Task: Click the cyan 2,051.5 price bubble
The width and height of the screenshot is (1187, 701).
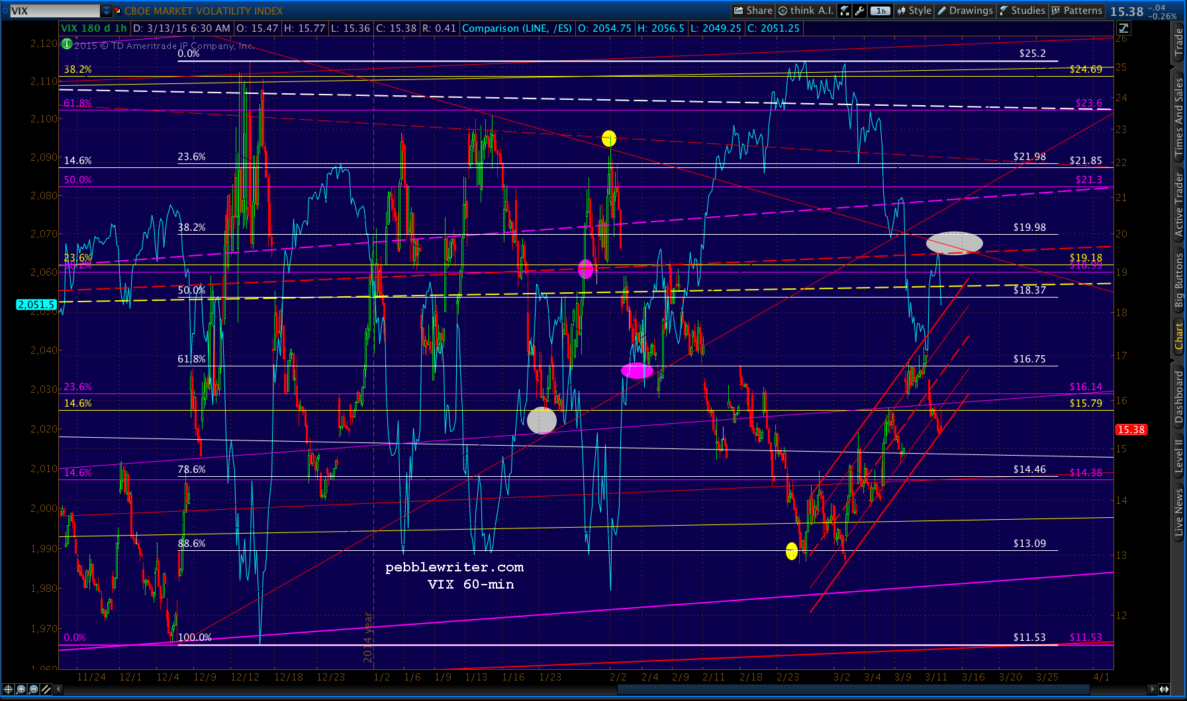Action: pyautogui.click(x=36, y=305)
